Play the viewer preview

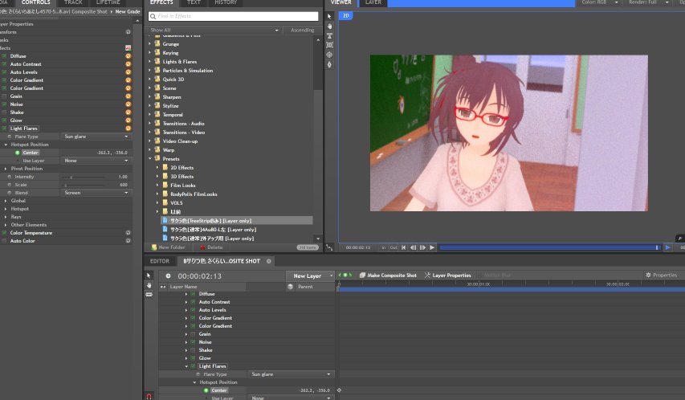click(x=432, y=247)
